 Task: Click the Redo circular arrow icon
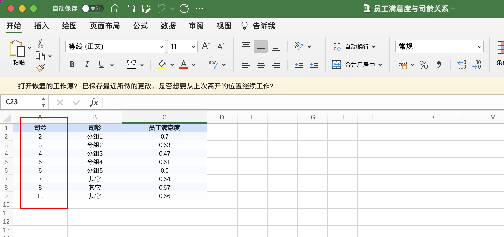184,9
